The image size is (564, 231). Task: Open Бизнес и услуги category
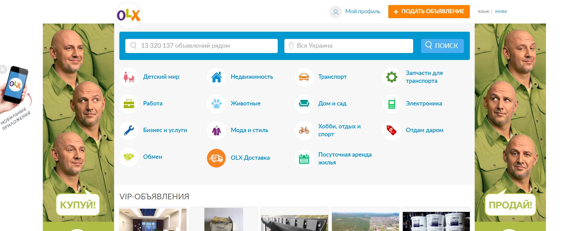click(165, 130)
